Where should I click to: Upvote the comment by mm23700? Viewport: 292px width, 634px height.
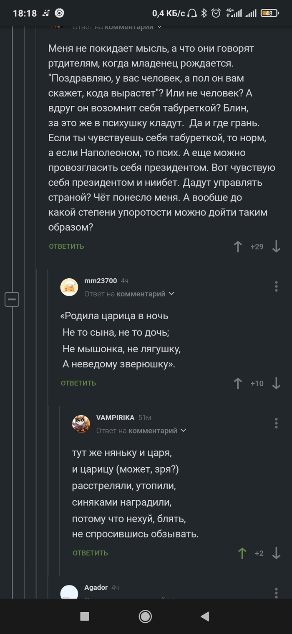point(238,383)
